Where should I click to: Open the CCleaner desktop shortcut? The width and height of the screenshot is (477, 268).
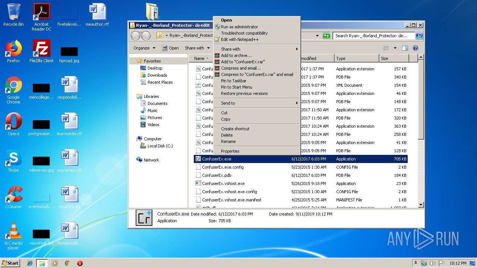13,197
